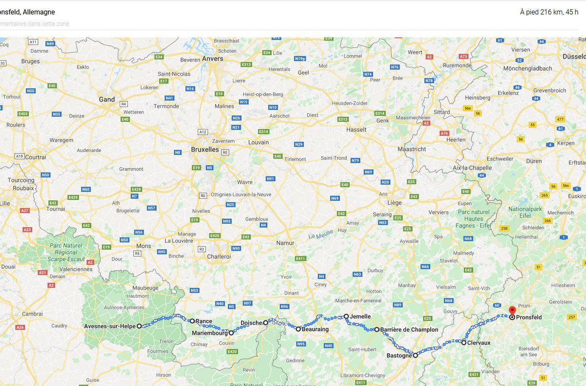Click the Beauraing waypoint circle

[298, 329]
